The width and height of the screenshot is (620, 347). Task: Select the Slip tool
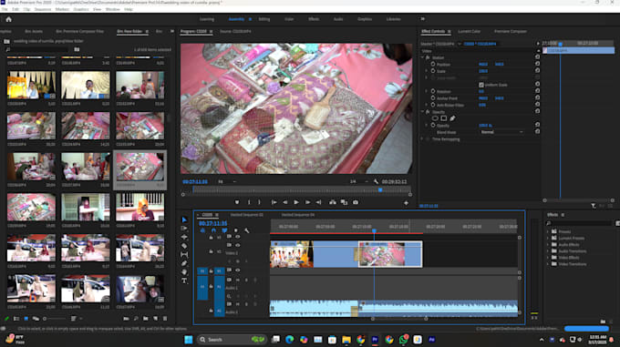coord(184,255)
